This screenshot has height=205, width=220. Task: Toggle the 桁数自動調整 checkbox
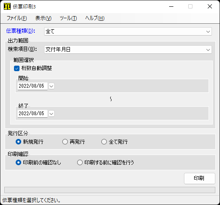[x=17, y=69]
